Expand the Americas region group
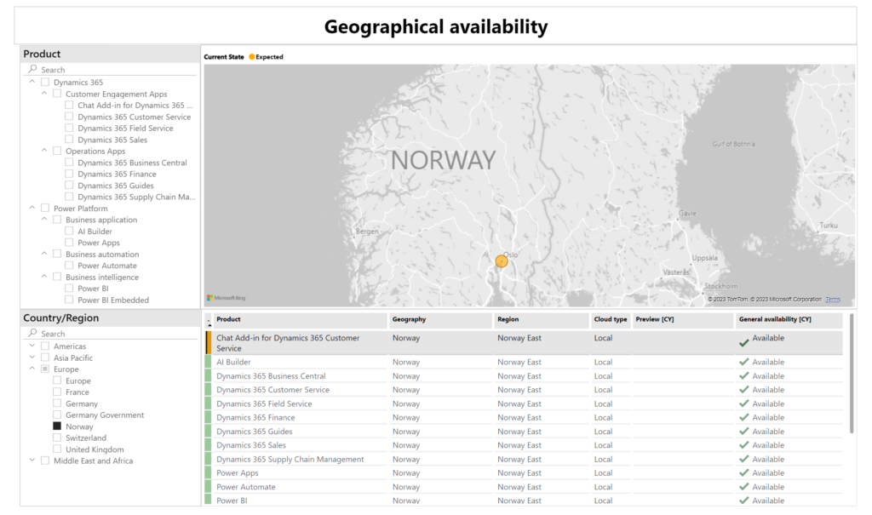Viewport: 872px width, 515px height. click(32, 346)
